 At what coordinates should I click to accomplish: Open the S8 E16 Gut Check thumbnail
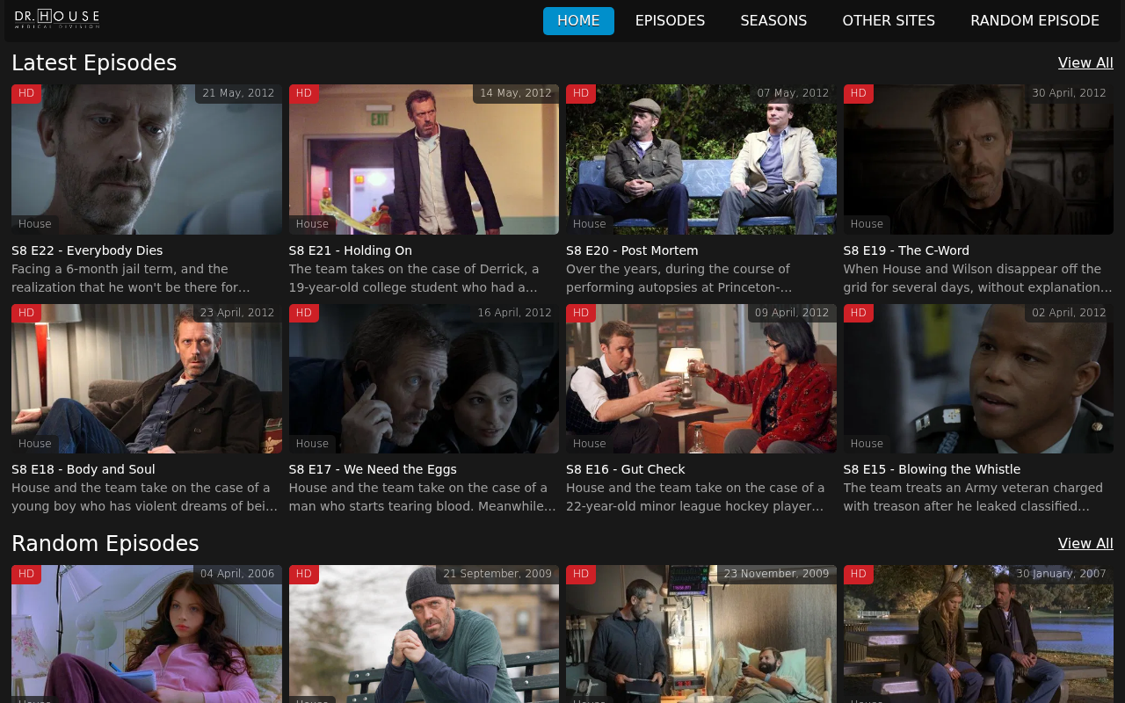click(701, 379)
